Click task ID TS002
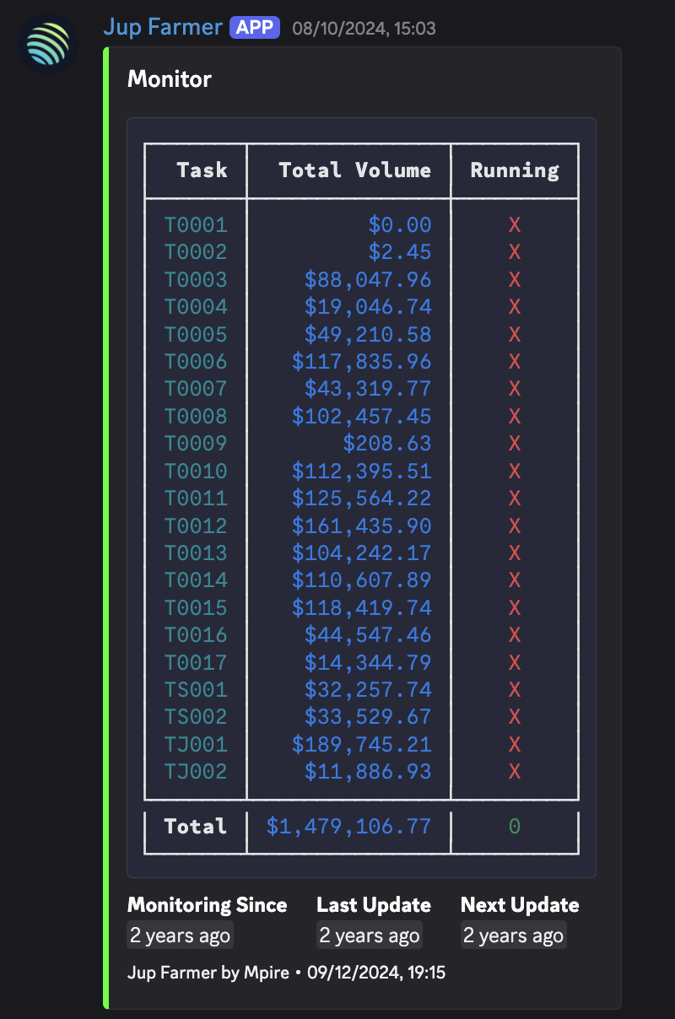The image size is (675, 1019). tap(196, 716)
